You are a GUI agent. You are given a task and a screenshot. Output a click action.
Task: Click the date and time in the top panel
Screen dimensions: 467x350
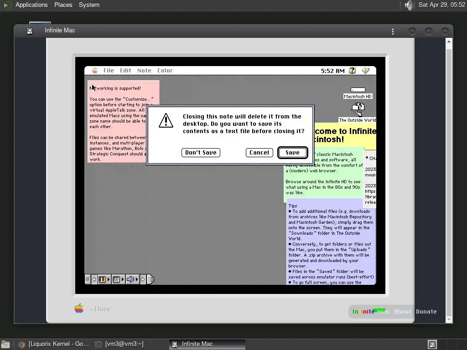pos(441,5)
